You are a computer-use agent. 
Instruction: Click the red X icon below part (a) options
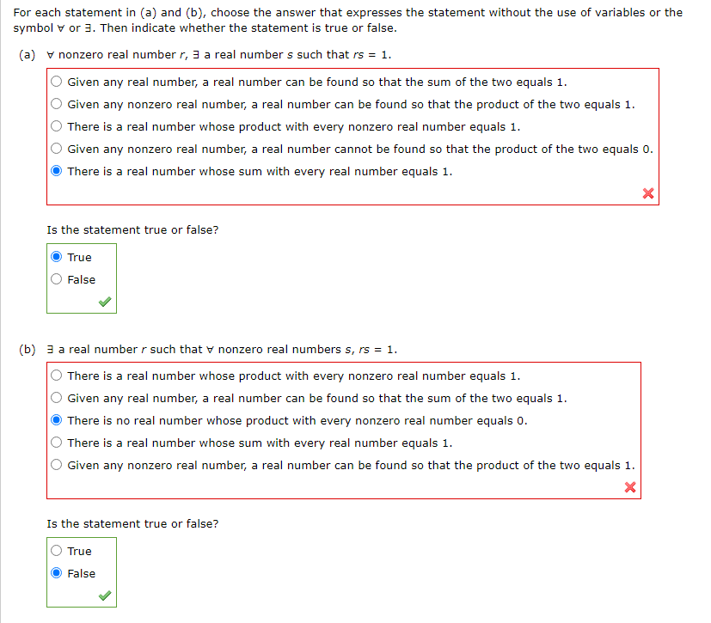pyautogui.click(x=647, y=192)
